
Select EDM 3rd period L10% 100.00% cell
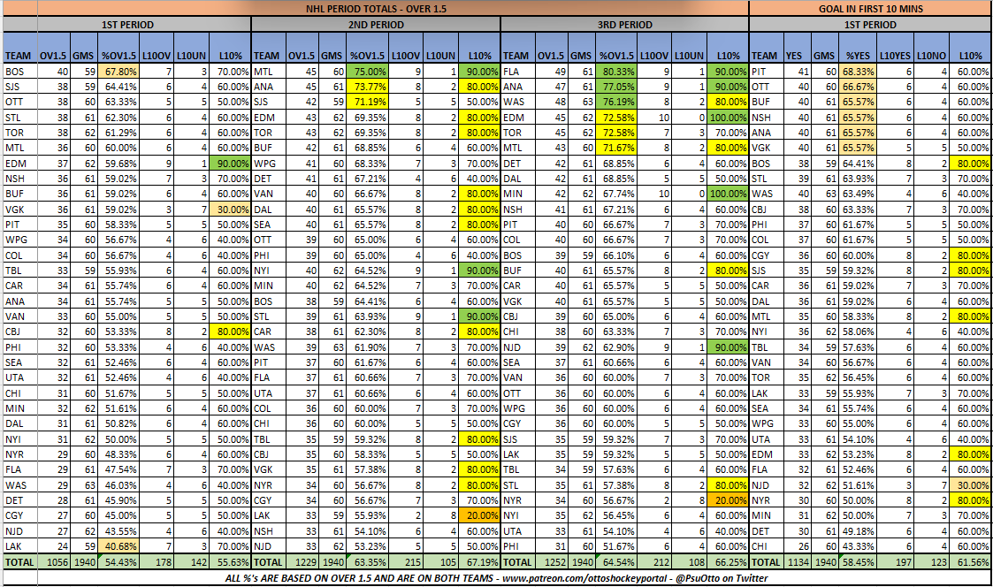pyautogui.click(x=729, y=118)
